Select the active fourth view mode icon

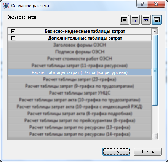tap(157, 20)
